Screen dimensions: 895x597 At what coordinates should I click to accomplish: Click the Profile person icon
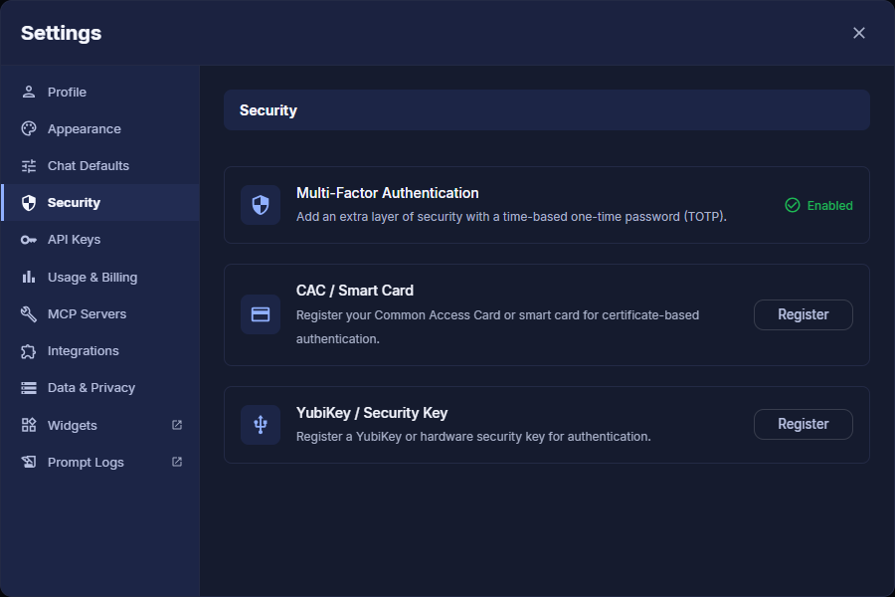click(29, 92)
